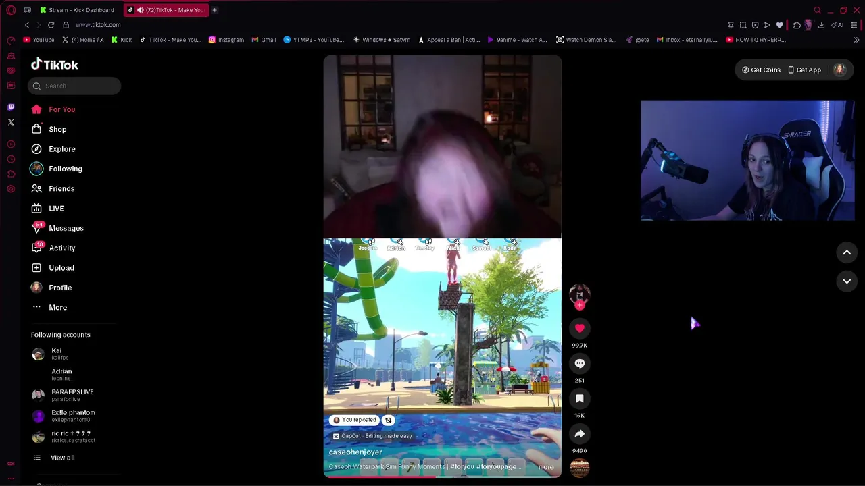865x486 pixels.
Task: Go to next video with down arrow
Action: click(846, 281)
